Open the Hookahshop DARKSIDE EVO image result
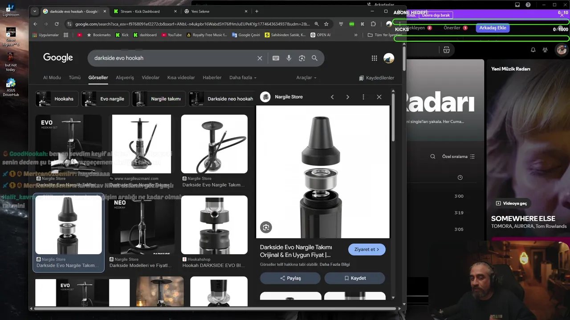This screenshot has width=570, height=320. [x=214, y=225]
